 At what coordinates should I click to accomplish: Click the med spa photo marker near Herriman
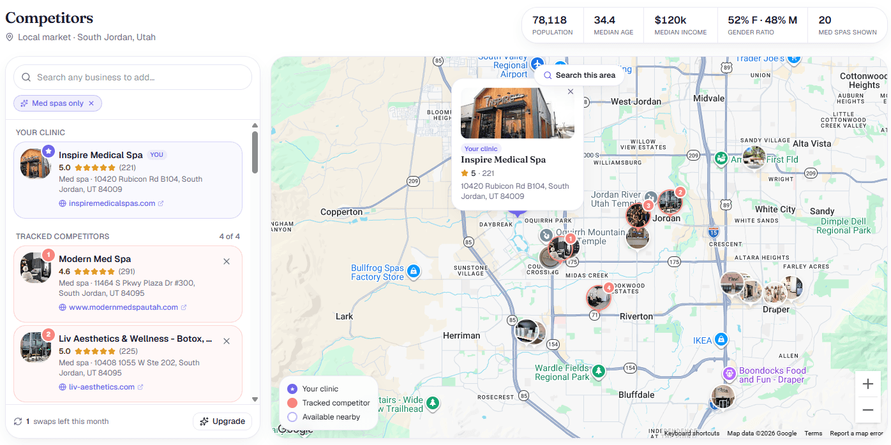tap(527, 331)
